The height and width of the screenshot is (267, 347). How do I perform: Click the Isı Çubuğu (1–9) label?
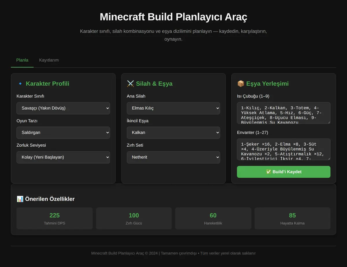[253, 96]
